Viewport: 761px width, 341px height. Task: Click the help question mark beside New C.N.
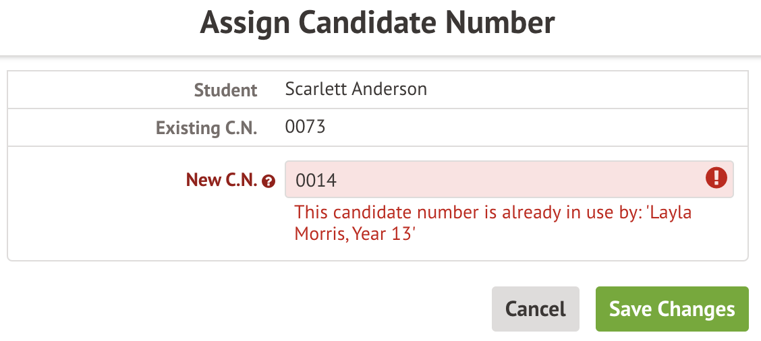pyautogui.click(x=269, y=181)
